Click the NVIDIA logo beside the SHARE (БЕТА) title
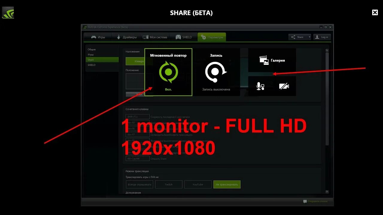 [8, 13]
